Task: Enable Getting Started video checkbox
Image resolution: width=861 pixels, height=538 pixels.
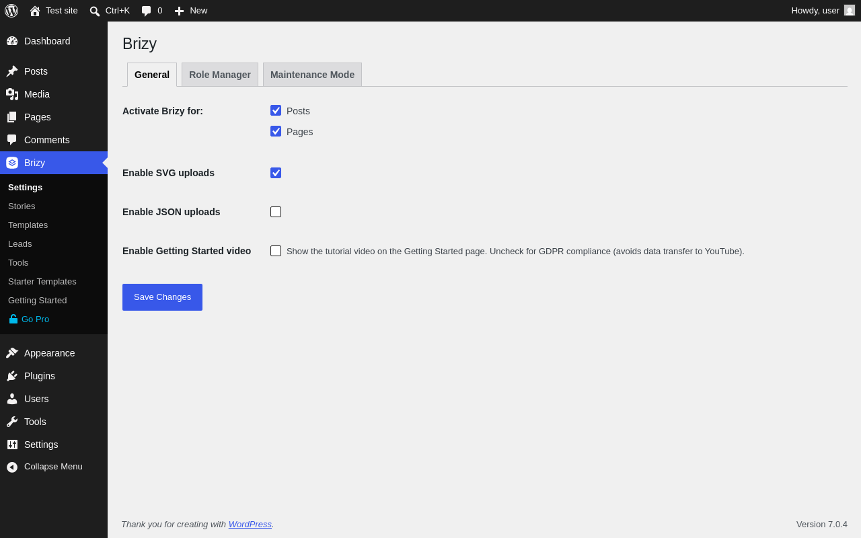Action: [x=276, y=251]
